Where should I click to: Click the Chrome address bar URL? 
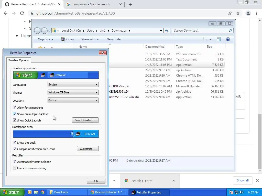tap(75, 13)
